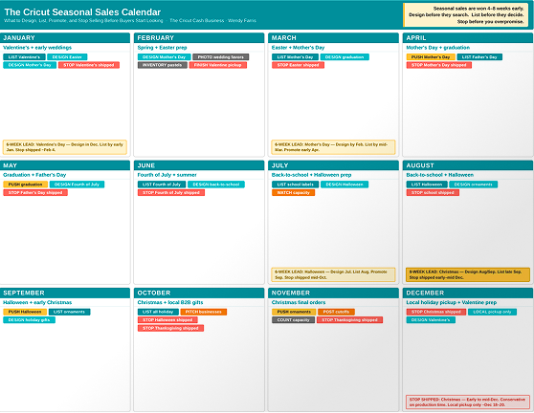
Task: Open the FEBRUARY month header
Action: pos(199,37)
